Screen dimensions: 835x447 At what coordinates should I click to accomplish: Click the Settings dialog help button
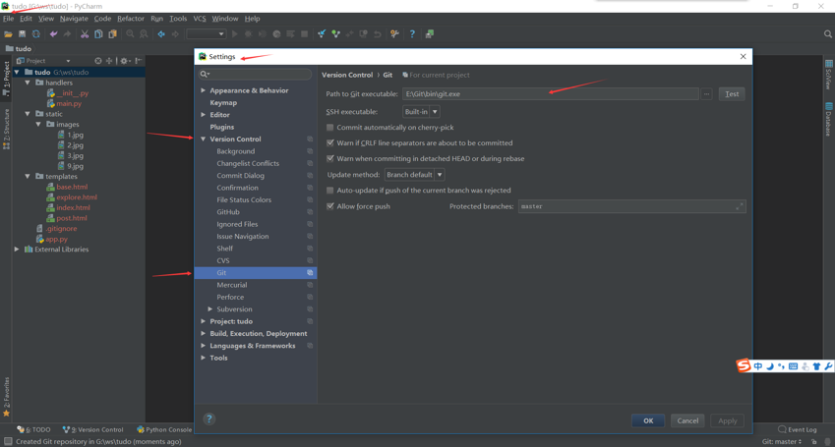(209, 419)
